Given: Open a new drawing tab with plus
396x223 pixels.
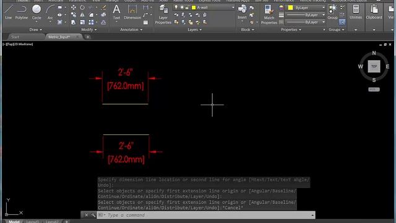Looking at the screenshot, I should coord(88,37).
